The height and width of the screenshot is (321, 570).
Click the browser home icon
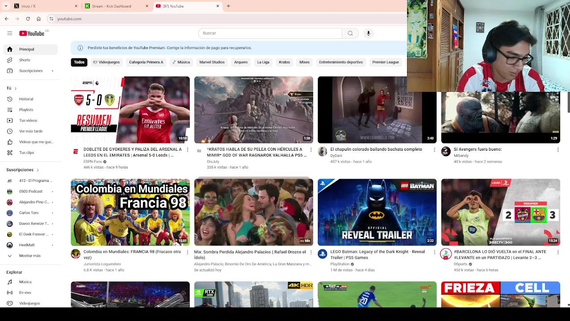(39, 19)
